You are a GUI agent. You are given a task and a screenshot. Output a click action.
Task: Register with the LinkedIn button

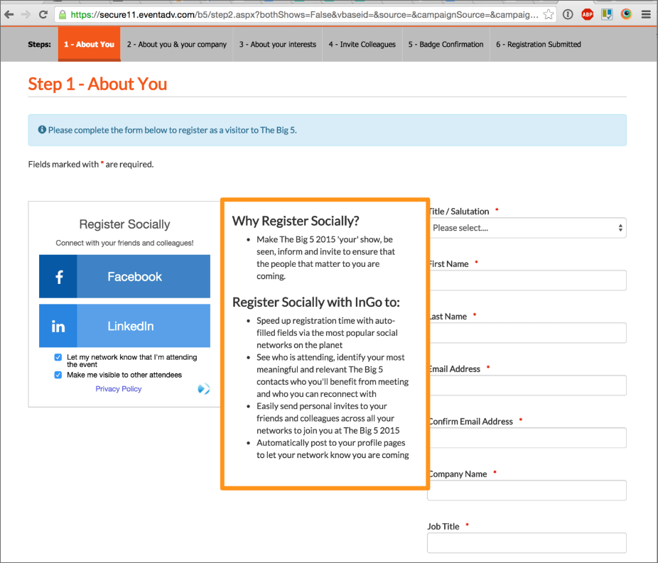click(x=124, y=326)
